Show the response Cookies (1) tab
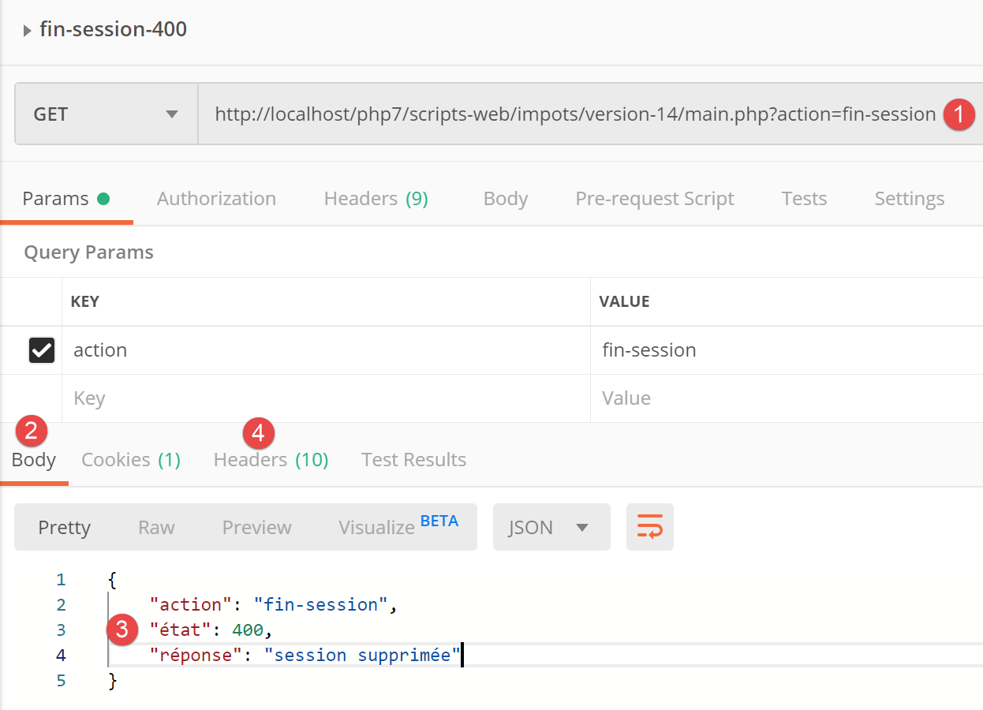This screenshot has height=710, width=983. [x=131, y=460]
